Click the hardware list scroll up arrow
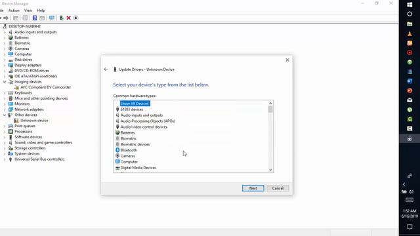The width and height of the screenshot is (420, 236). coord(270,103)
